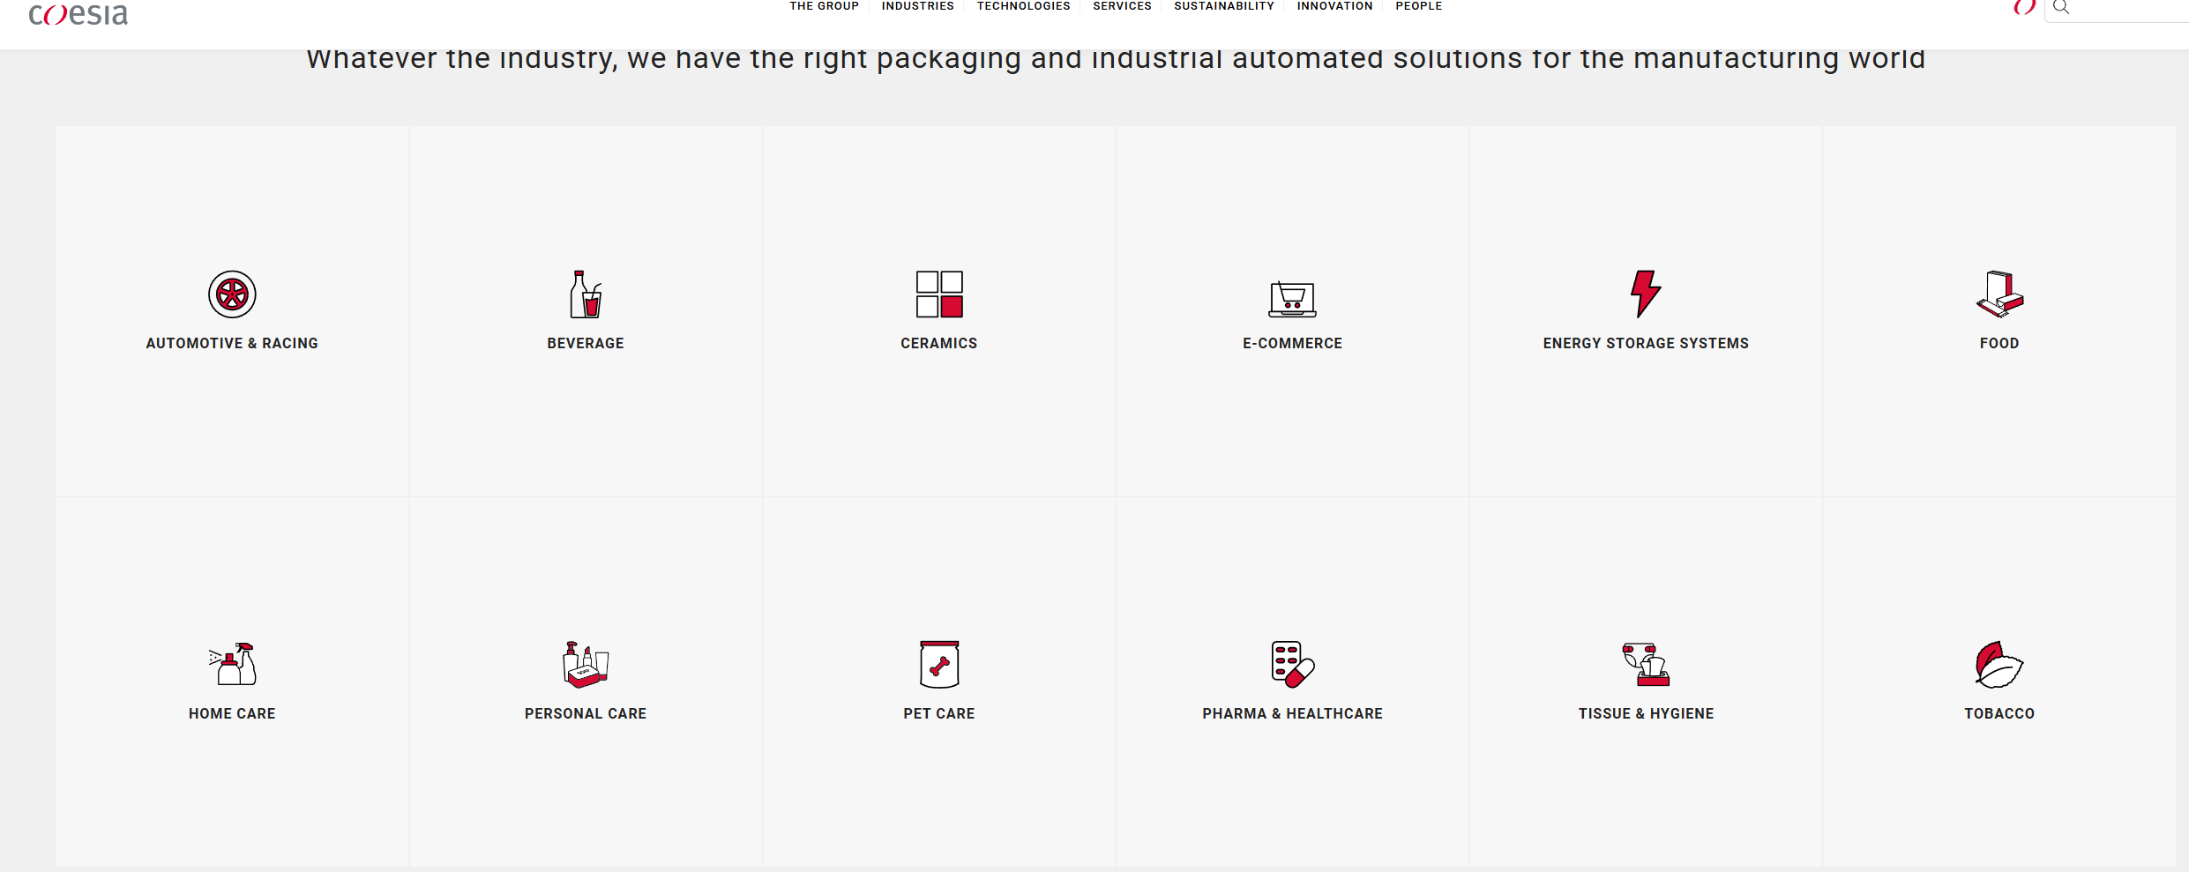
Task: Click the Coesia logo
Action: tap(78, 14)
